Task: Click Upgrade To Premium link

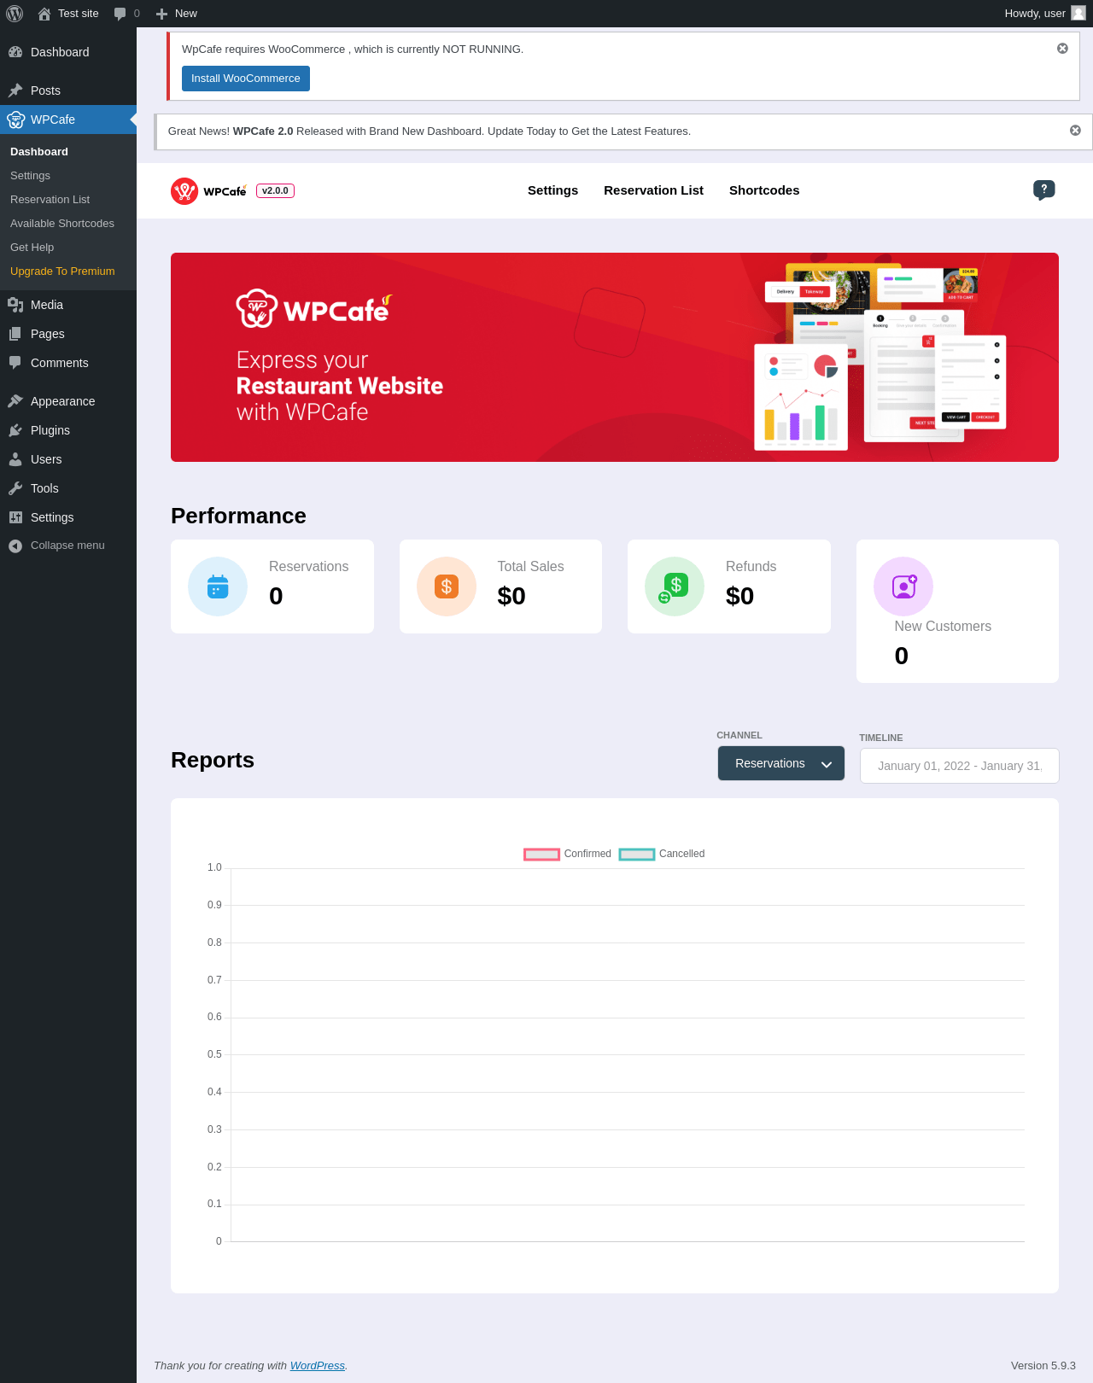Action: click(x=62, y=271)
